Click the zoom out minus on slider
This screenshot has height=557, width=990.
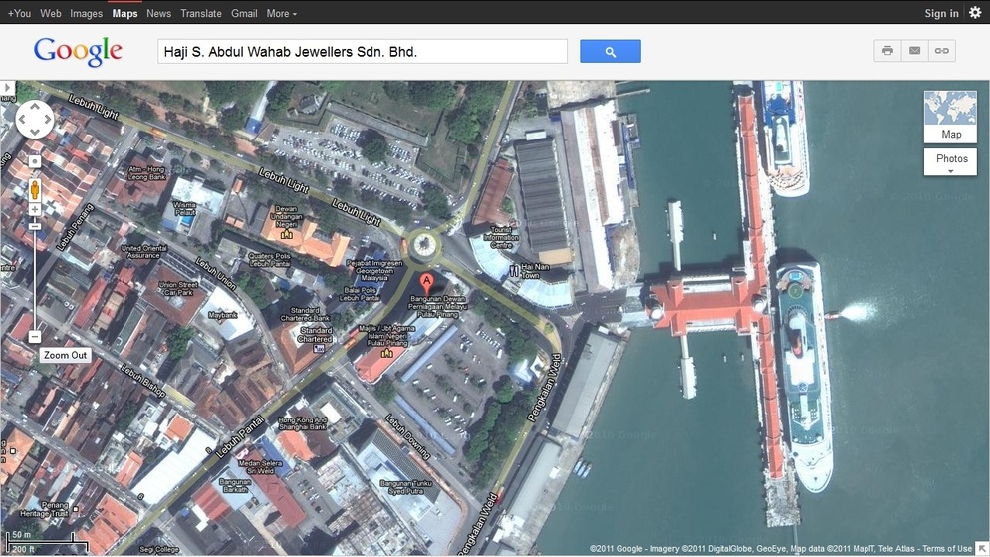[35, 337]
